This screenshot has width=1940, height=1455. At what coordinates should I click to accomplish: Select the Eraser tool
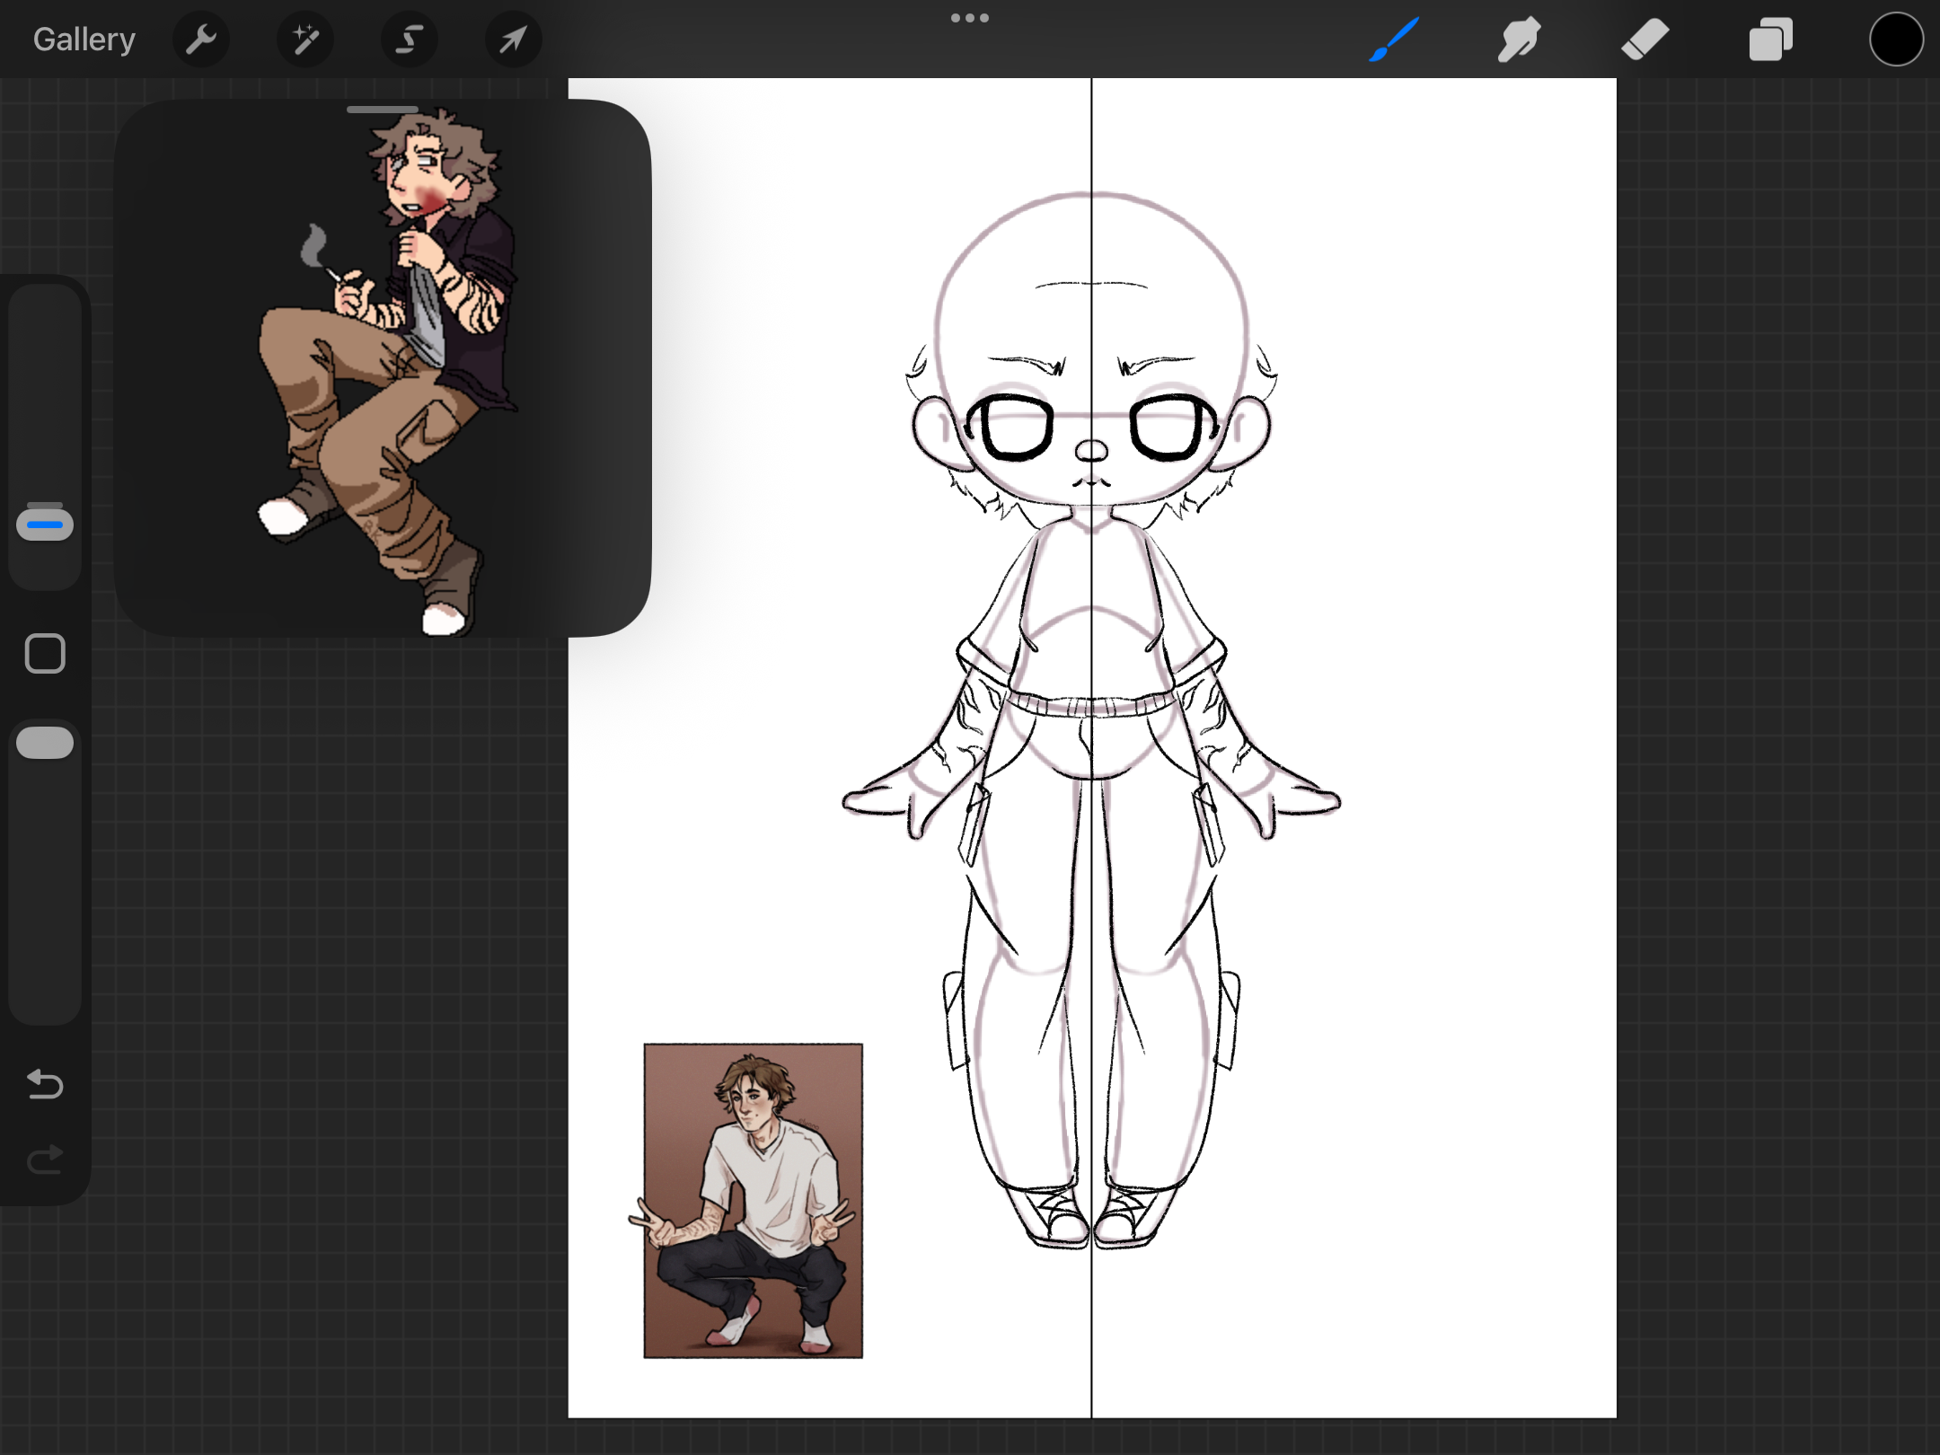pos(1645,40)
